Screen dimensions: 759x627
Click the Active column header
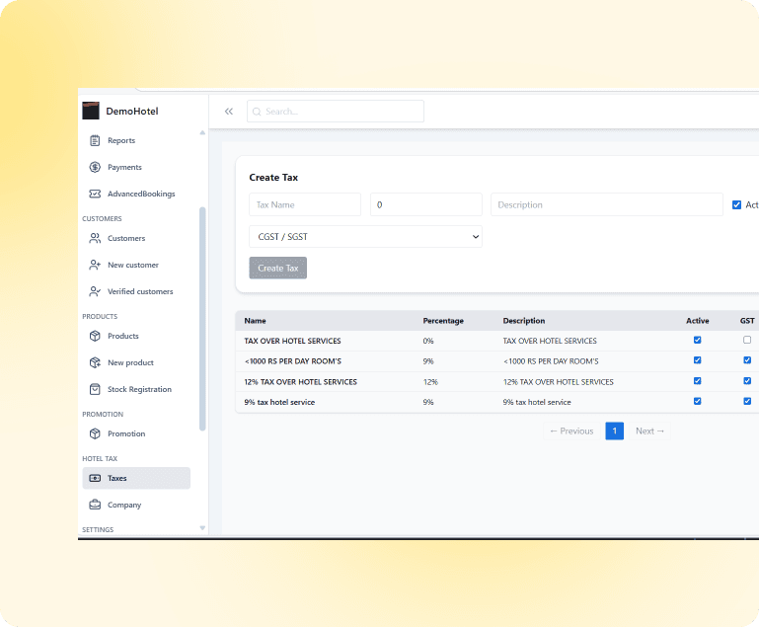(698, 321)
